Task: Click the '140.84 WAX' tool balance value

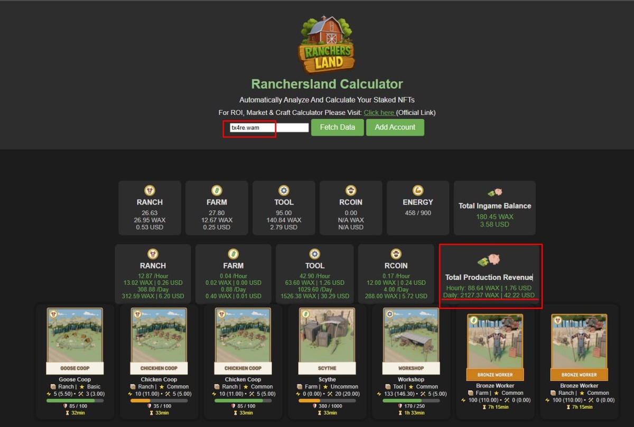Action: (x=284, y=220)
